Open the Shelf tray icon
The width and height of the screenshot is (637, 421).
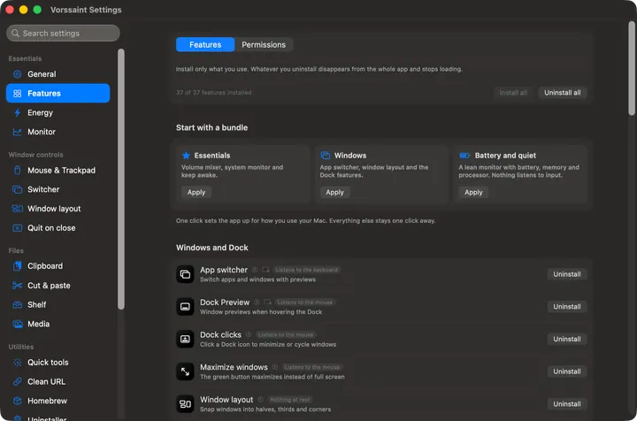pos(17,304)
